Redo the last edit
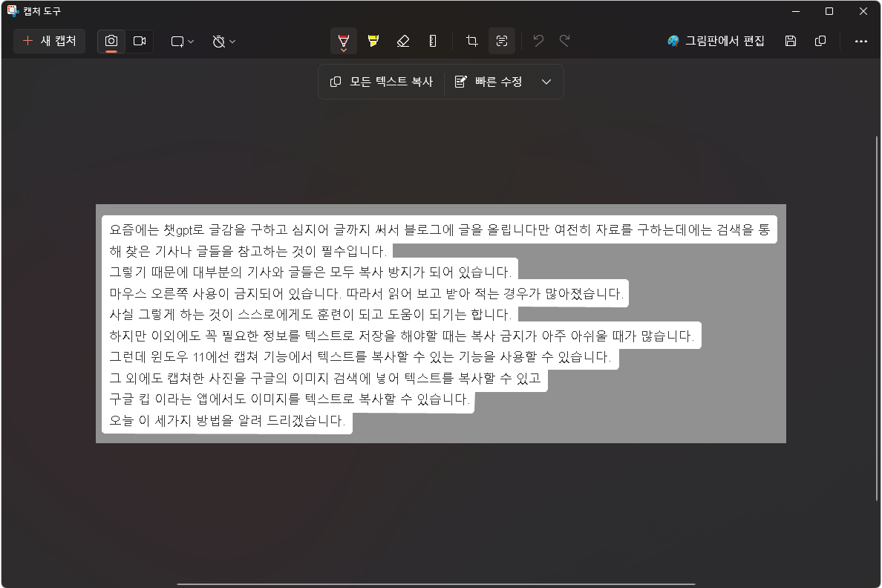This screenshot has width=882, height=588. point(565,41)
